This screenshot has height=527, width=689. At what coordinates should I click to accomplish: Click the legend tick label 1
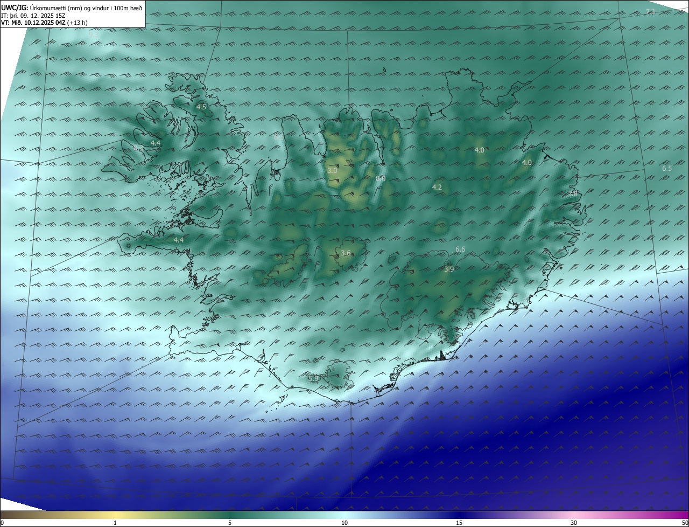tap(115, 523)
